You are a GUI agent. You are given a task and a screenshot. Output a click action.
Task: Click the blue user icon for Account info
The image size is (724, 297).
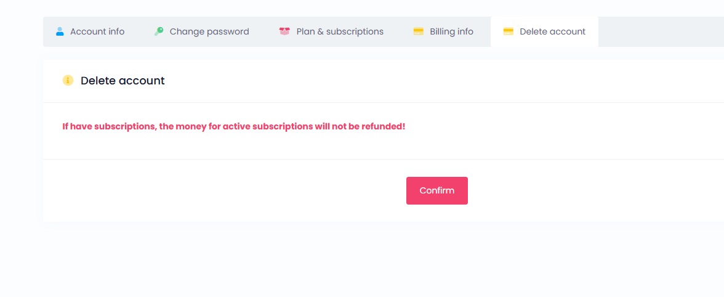tap(60, 31)
